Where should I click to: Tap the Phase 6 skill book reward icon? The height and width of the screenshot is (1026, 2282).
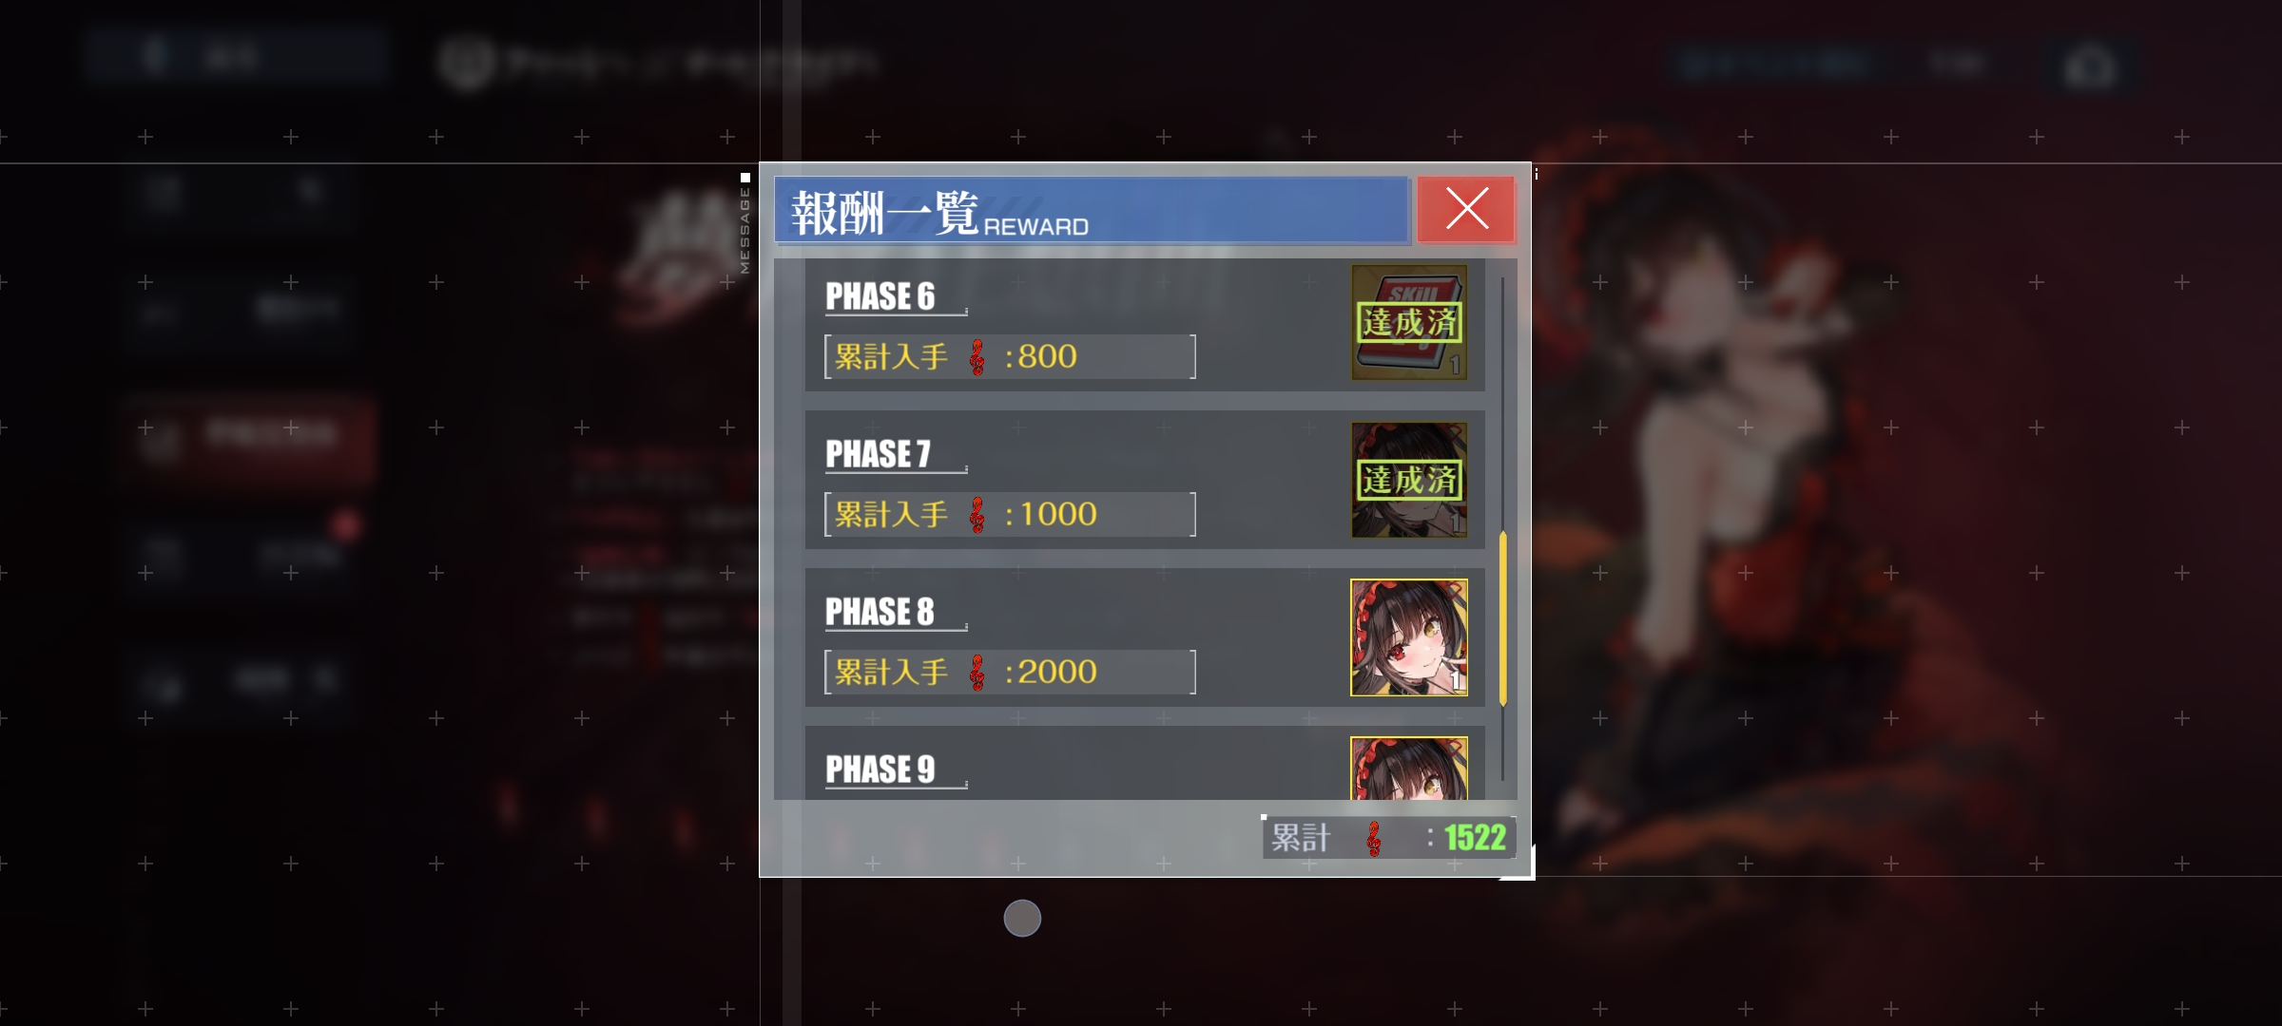click(1409, 322)
